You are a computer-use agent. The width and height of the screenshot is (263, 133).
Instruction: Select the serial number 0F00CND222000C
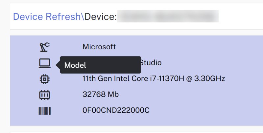click(x=116, y=111)
